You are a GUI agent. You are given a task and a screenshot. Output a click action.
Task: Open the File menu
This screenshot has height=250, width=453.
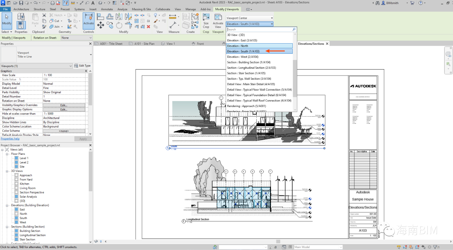(x=5, y=9)
